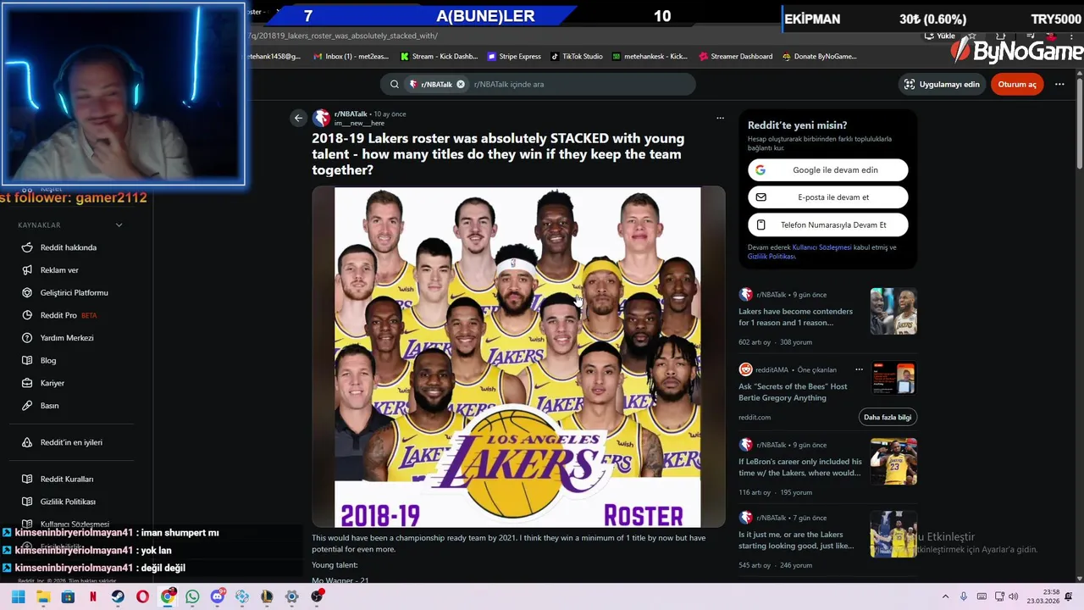Go back using the post's back arrow
The image size is (1084, 610).
click(298, 119)
